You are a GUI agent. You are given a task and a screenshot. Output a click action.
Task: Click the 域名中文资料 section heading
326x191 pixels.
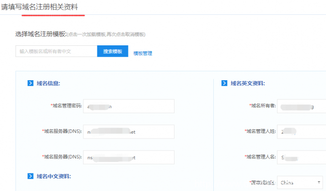pyautogui.click(x=54, y=176)
